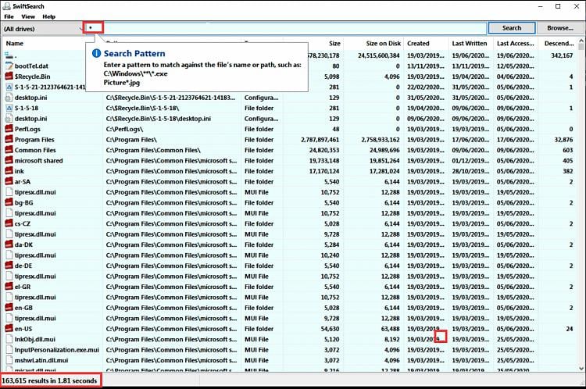Screen dimensions: 586x389
Task: Click the en-US folder icon
Action: tap(9, 329)
